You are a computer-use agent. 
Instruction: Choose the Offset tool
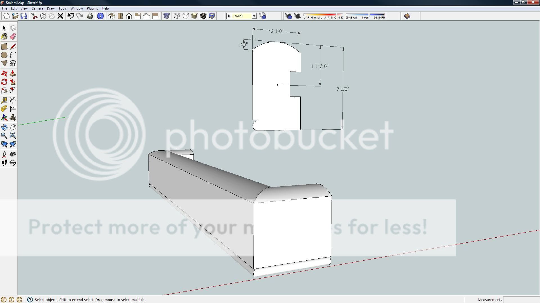pos(13,90)
